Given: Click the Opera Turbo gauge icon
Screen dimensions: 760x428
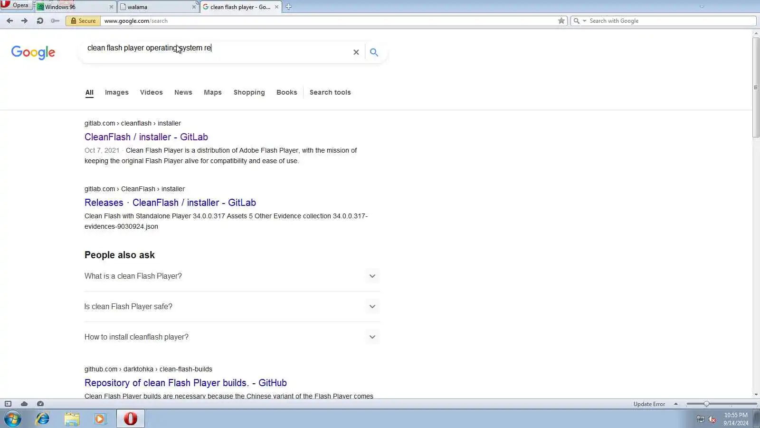Looking at the screenshot, I should click(x=40, y=404).
